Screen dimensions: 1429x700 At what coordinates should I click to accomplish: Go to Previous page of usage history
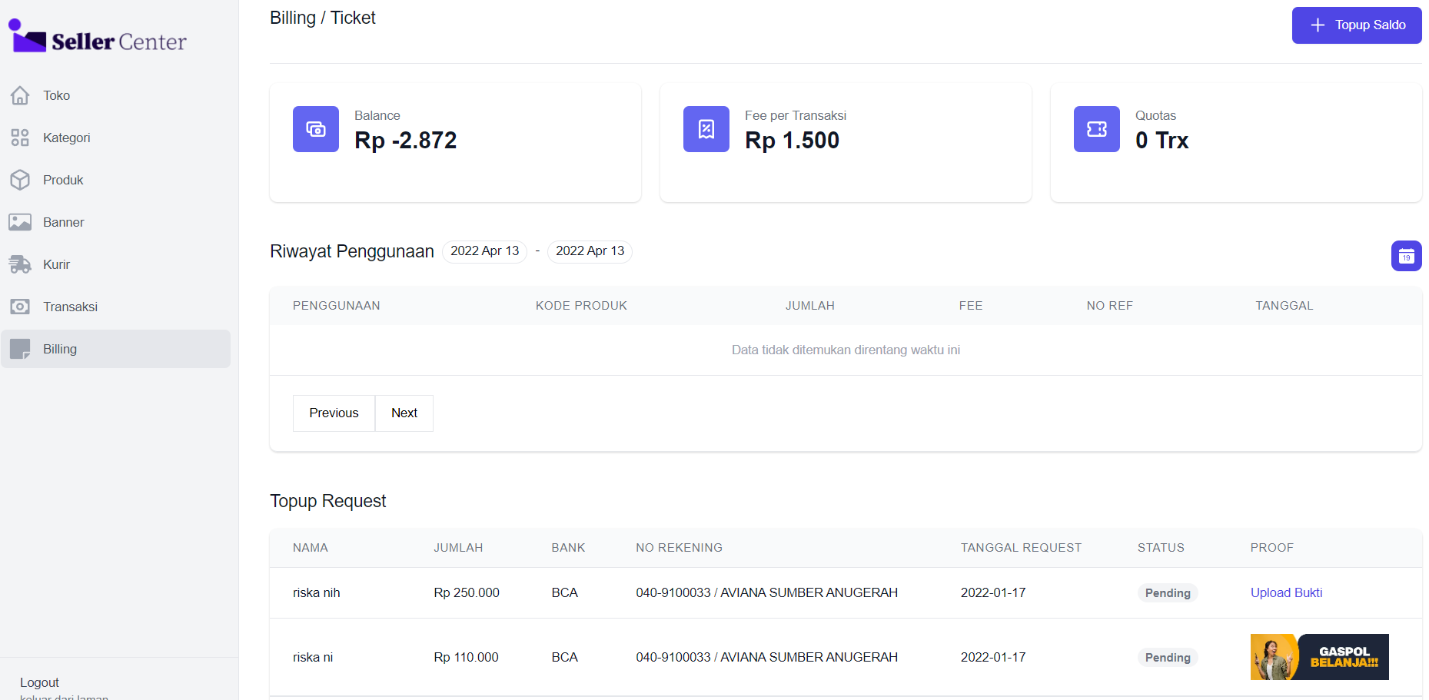tap(334, 413)
